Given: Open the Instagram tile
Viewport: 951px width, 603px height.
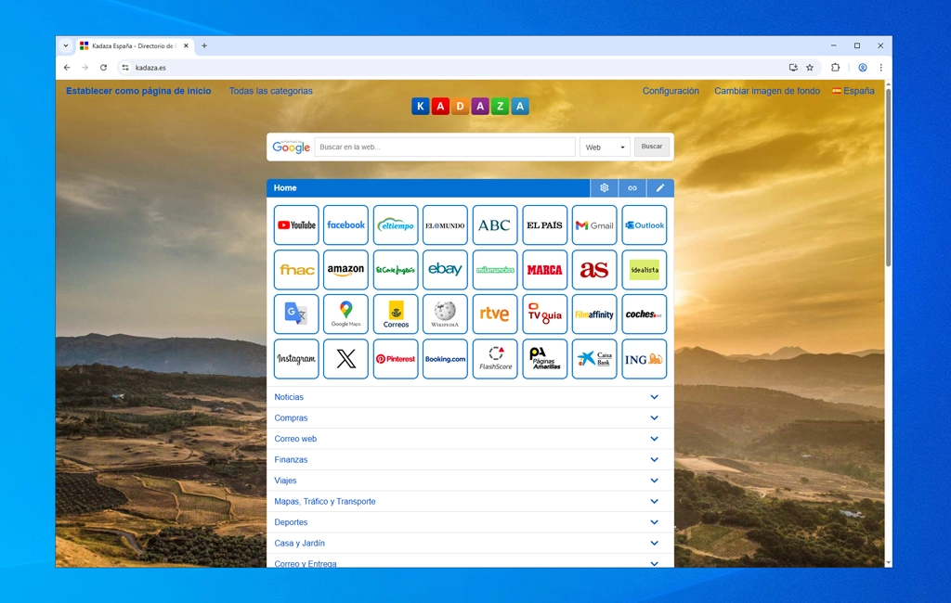Looking at the screenshot, I should [x=296, y=359].
